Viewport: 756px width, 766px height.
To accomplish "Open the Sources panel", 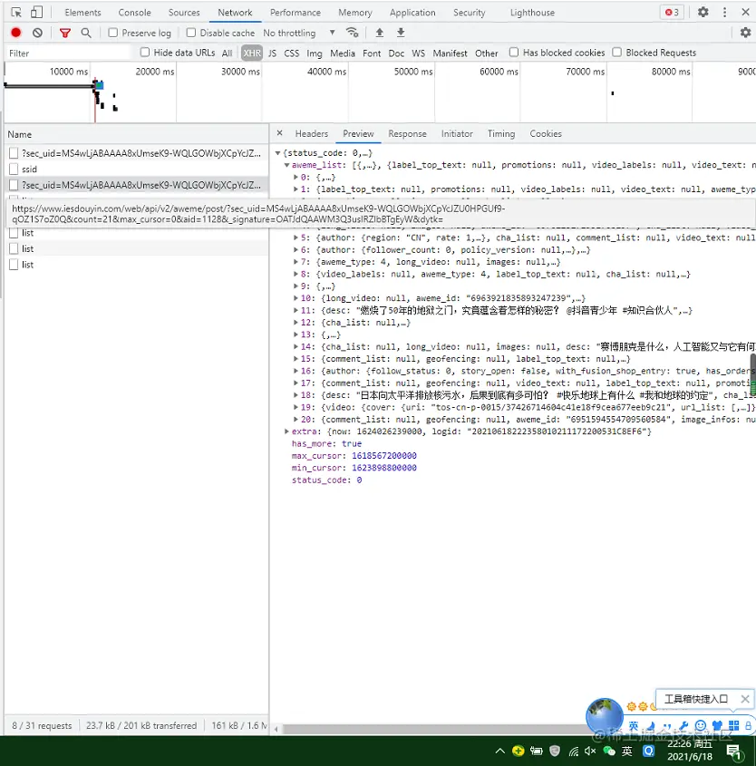I will point(184,13).
